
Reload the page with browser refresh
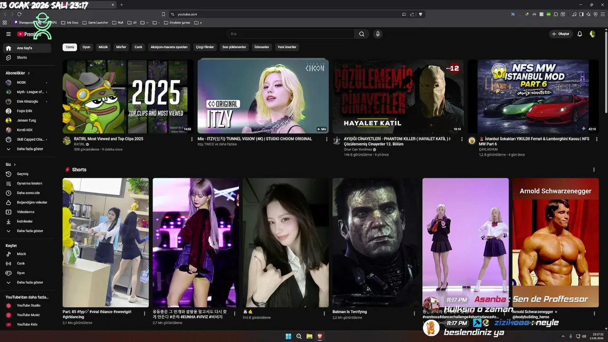[19, 14]
